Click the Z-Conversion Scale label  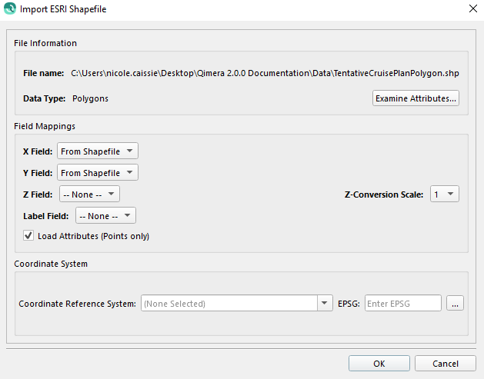pos(384,194)
